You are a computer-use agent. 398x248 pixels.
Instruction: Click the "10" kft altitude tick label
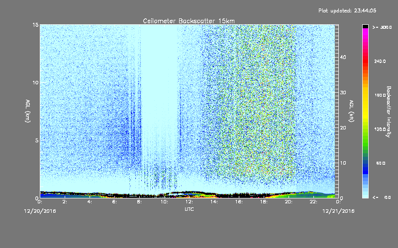click(343, 163)
